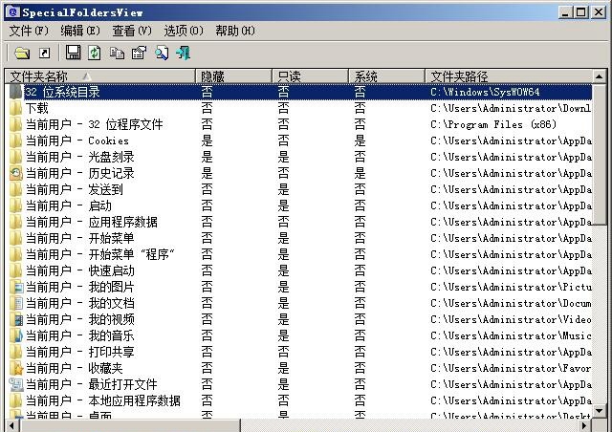The width and height of the screenshot is (612, 432).
Task: Click the 隐藏 value 是 in Cookies row
Action: click(x=207, y=140)
